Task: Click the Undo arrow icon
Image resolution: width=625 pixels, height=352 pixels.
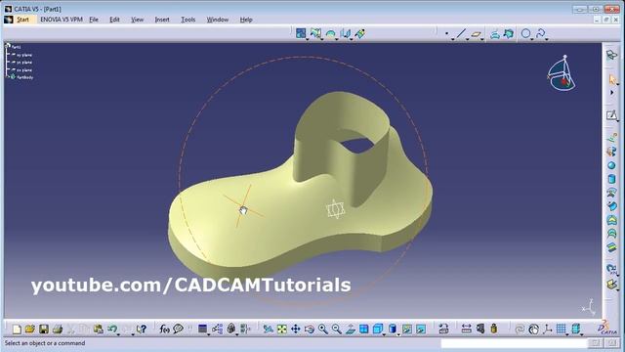Action: tap(112, 330)
